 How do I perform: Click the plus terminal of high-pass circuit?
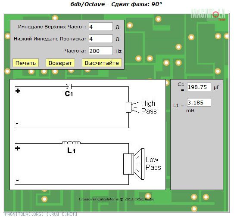[x=18, y=91]
